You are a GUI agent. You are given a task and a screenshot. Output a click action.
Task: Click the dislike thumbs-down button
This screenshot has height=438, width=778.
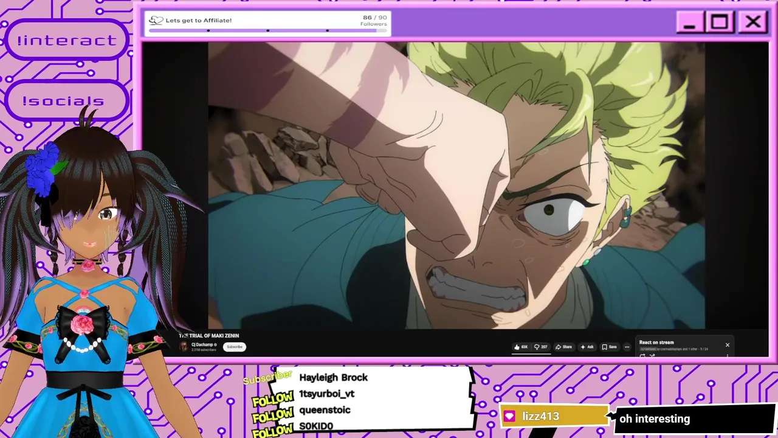[540, 347]
